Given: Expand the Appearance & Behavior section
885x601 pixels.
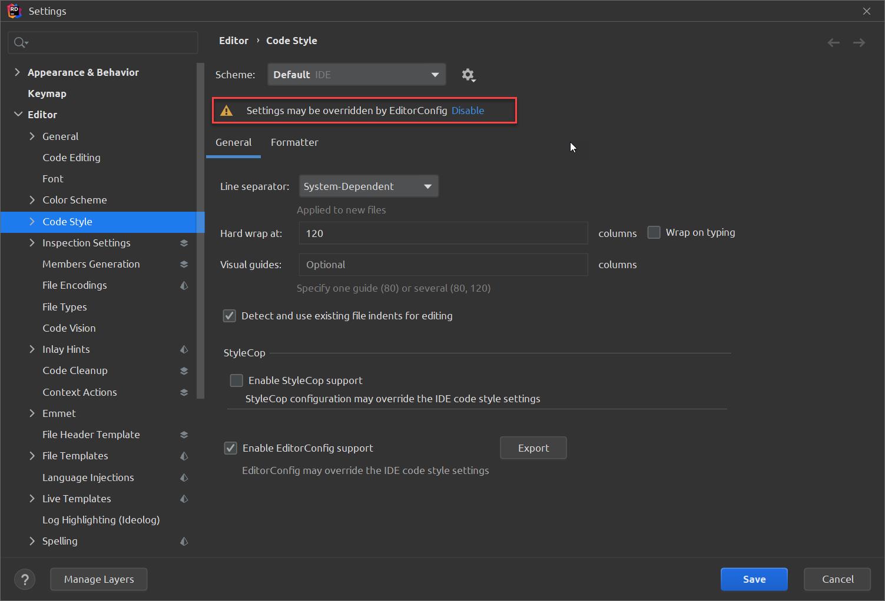Looking at the screenshot, I should (x=17, y=72).
